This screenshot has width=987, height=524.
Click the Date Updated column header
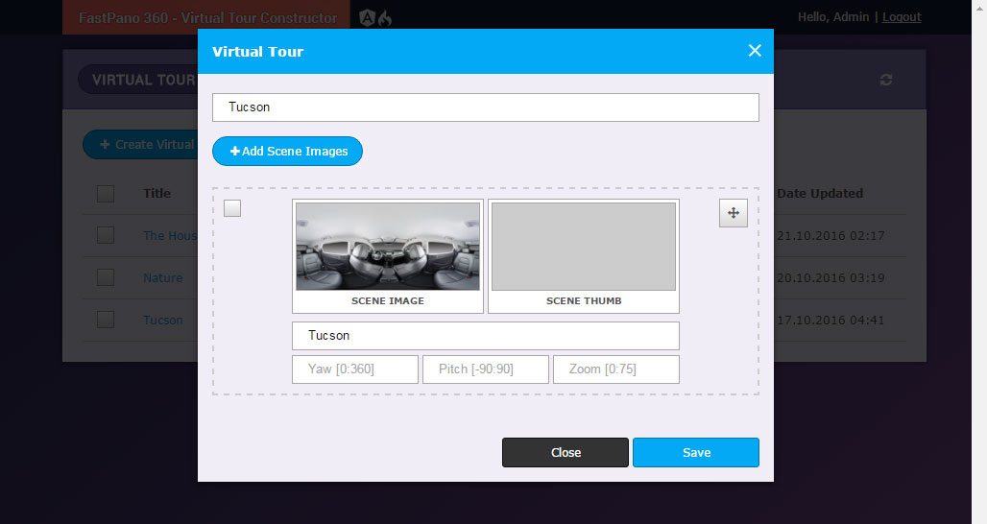[820, 194]
